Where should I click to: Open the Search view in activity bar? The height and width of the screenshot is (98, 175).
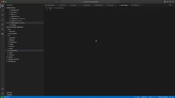2,10
